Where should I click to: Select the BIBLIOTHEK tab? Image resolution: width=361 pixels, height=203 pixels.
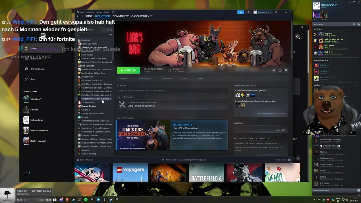pyautogui.click(x=102, y=16)
